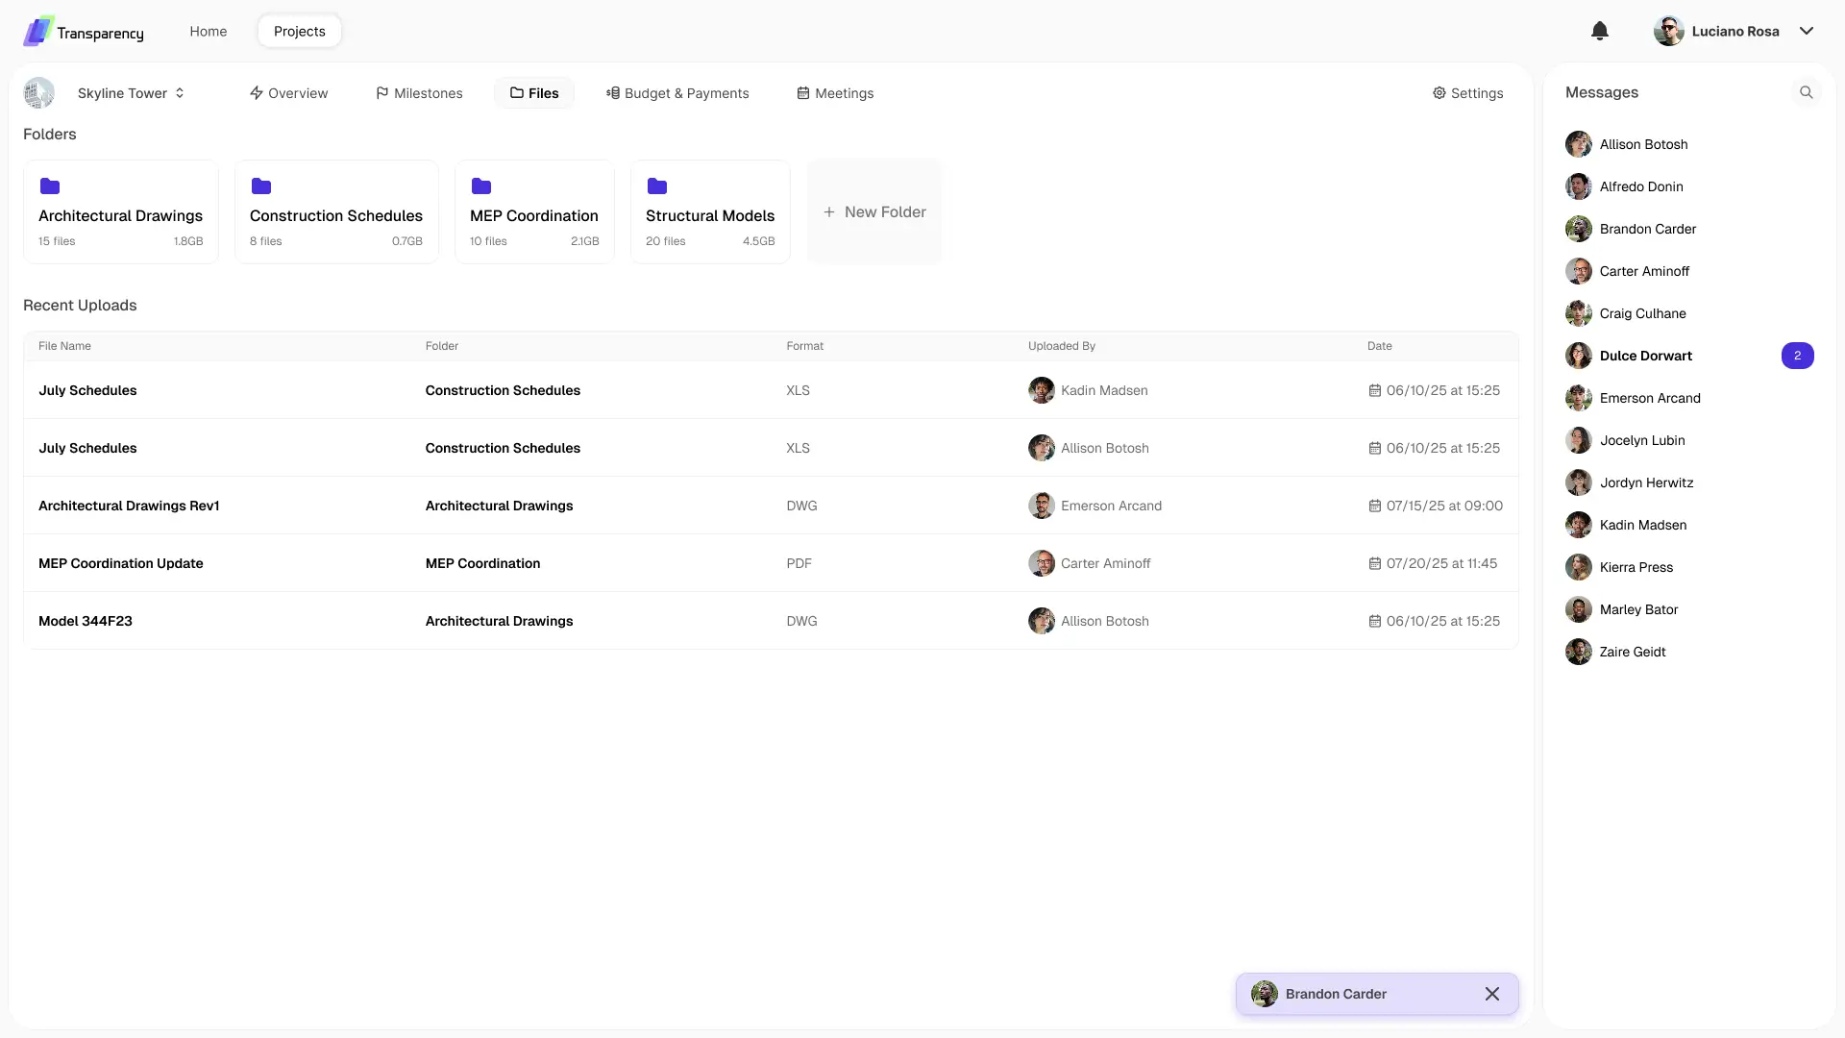The image size is (1845, 1038).
Task: Select the Projects navigation item
Action: 299,31
